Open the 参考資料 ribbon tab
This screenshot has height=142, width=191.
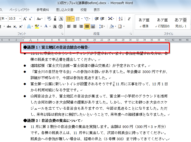point(43,10)
